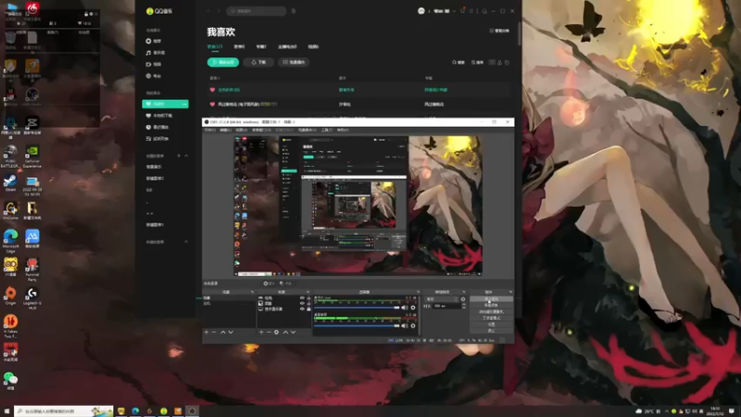
Task: Open the second menu in OBS menu bar
Action: coord(226,130)
